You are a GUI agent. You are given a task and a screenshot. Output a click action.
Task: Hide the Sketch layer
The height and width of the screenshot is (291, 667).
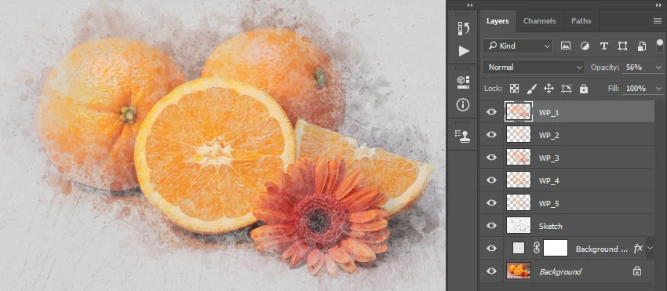pos(491,225)
